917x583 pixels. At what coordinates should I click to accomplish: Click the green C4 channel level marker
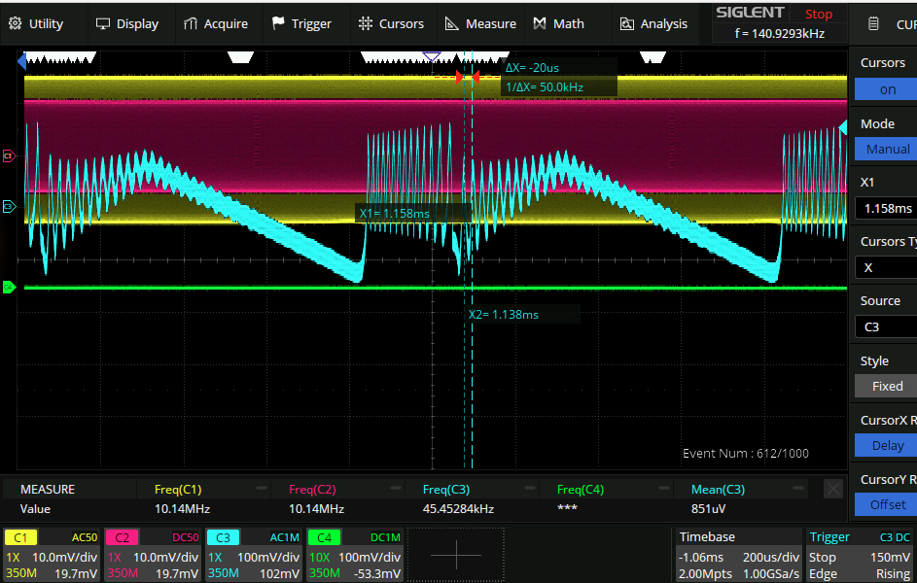pyautogui.click(x=10, y=287)
